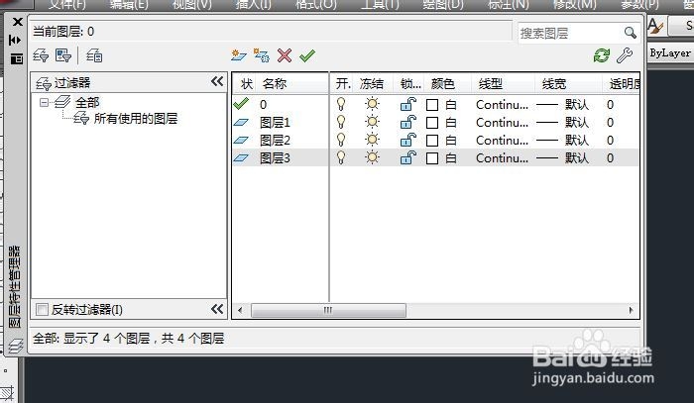The image size is (694, 403).
Task: Freeze 图层2 using sun icon
Action: point(372,140)
